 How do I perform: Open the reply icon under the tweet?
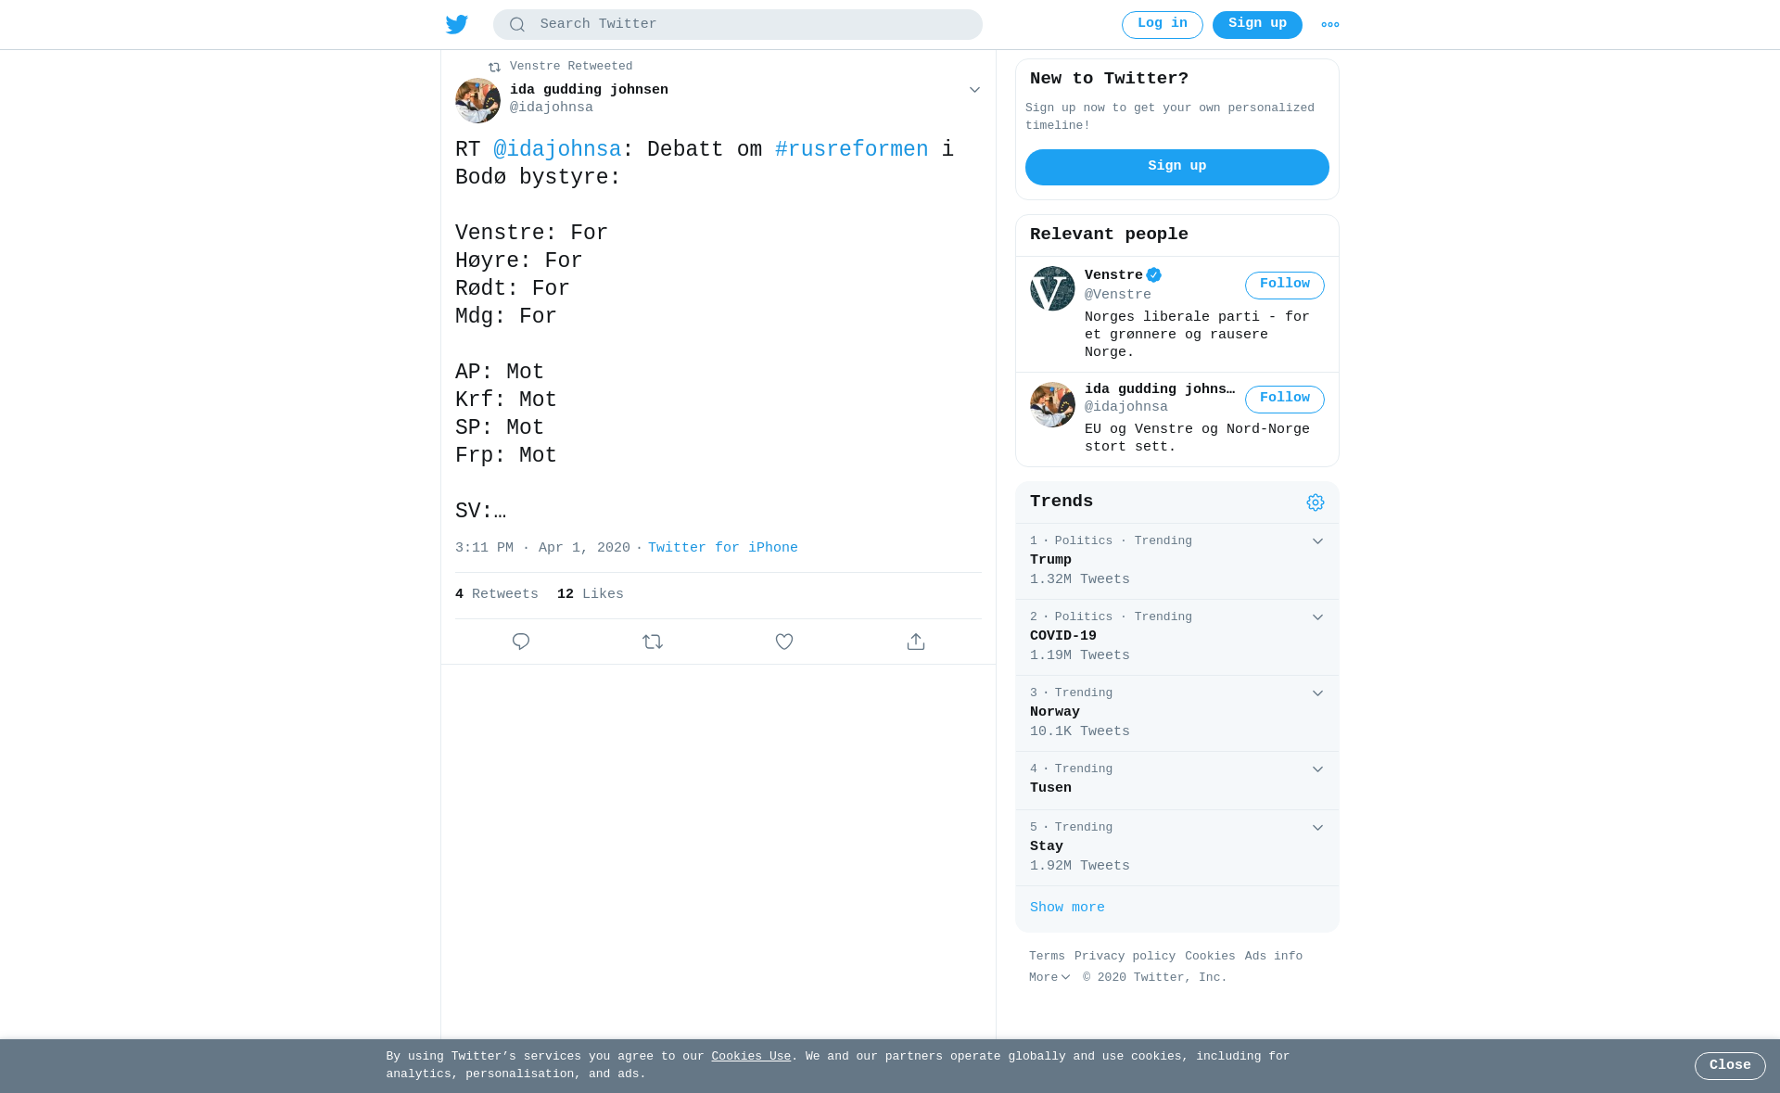click(521, 642)
